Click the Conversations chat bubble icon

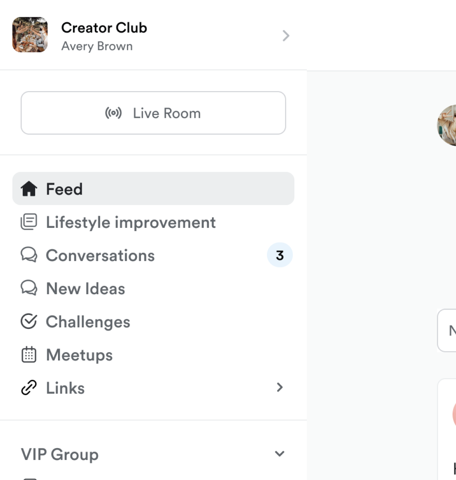click(x=29, y=255)
